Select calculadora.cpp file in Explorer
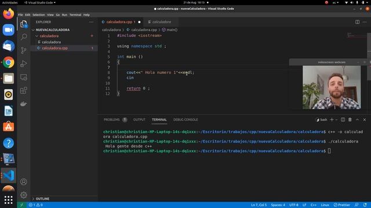Image resolution: width=371 pixels, height=208 pixels. tap(54, 48)
